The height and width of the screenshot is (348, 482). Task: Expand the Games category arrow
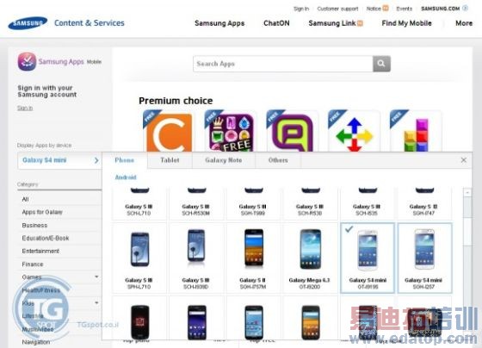(x=96, y=277)
